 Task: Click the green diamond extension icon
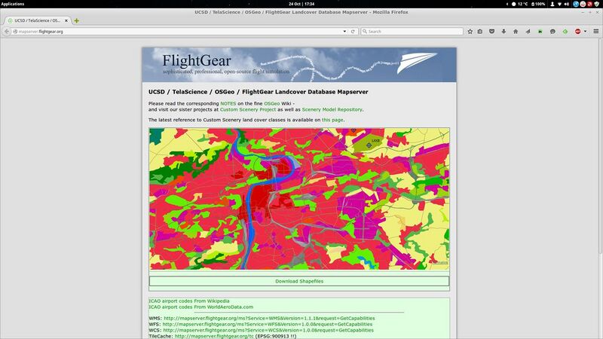[x=565, y=32]
